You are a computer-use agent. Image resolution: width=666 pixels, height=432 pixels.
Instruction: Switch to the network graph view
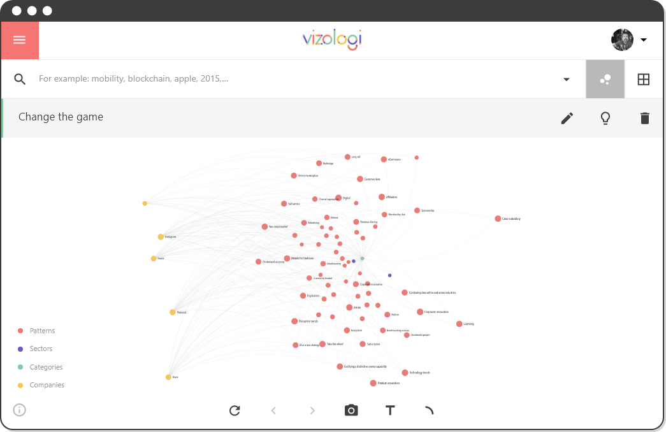point(605,79)
